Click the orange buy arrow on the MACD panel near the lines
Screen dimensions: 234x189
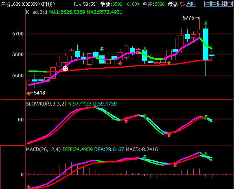[175, 165]
